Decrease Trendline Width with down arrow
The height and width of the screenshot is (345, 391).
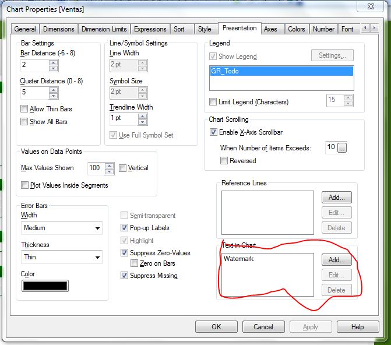pos(142,122)
